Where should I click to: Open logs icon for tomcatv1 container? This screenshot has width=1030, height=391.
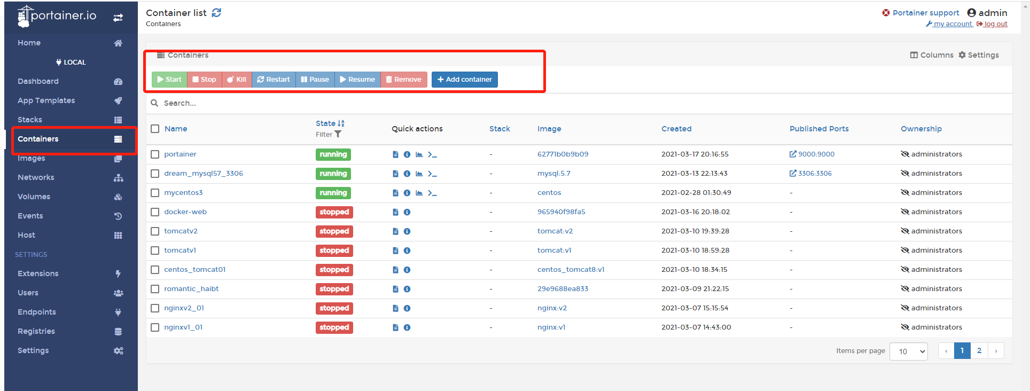pos(395,251)
